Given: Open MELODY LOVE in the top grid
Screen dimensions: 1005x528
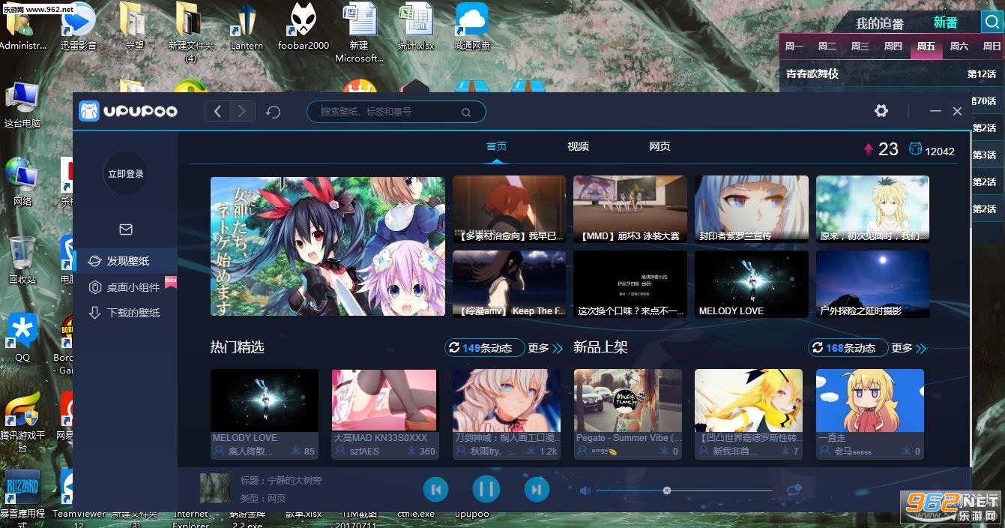Looking at the screenshot, I should tap(752, 283).
